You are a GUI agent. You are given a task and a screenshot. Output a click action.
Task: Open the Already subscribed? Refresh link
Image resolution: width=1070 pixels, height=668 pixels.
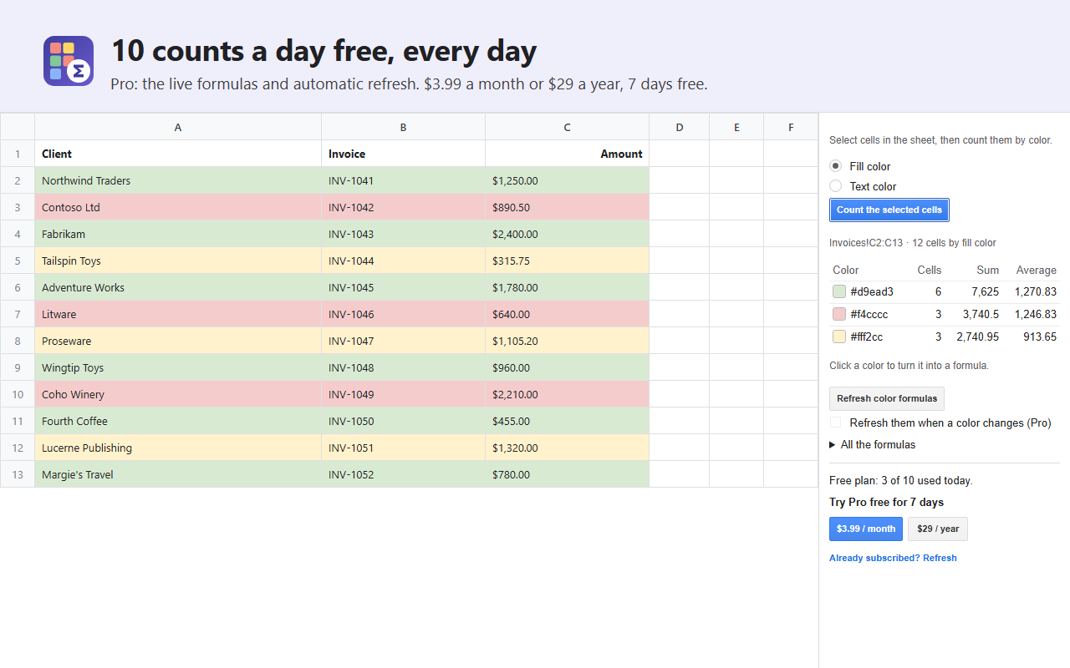[893, 558]
